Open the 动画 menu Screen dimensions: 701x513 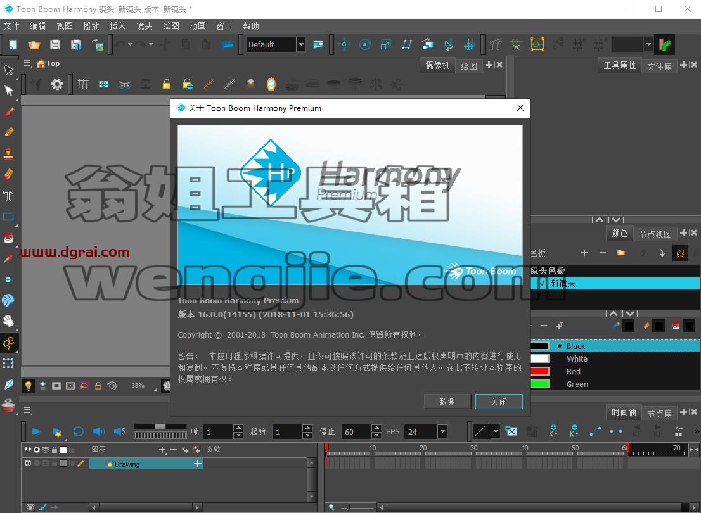[x=198, y=26]
